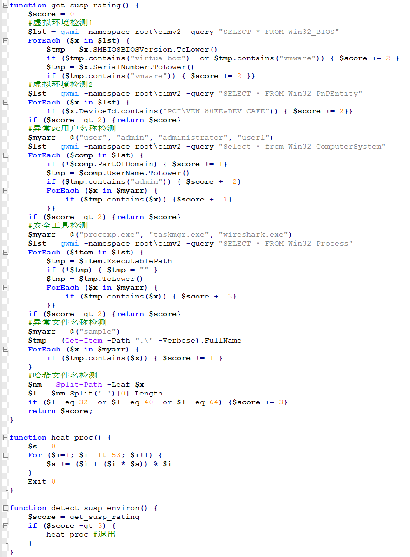Screen dimensions: 410x557
Task: Click the function detect_susp_environ() declaration
Action: click(x=84, y=508)
